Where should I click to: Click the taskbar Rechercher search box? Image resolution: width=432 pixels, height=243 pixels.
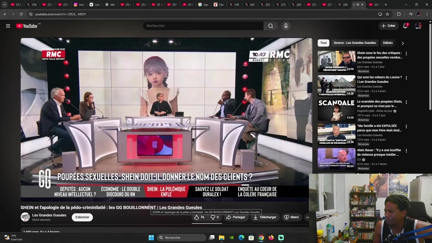tap(182, 238)
